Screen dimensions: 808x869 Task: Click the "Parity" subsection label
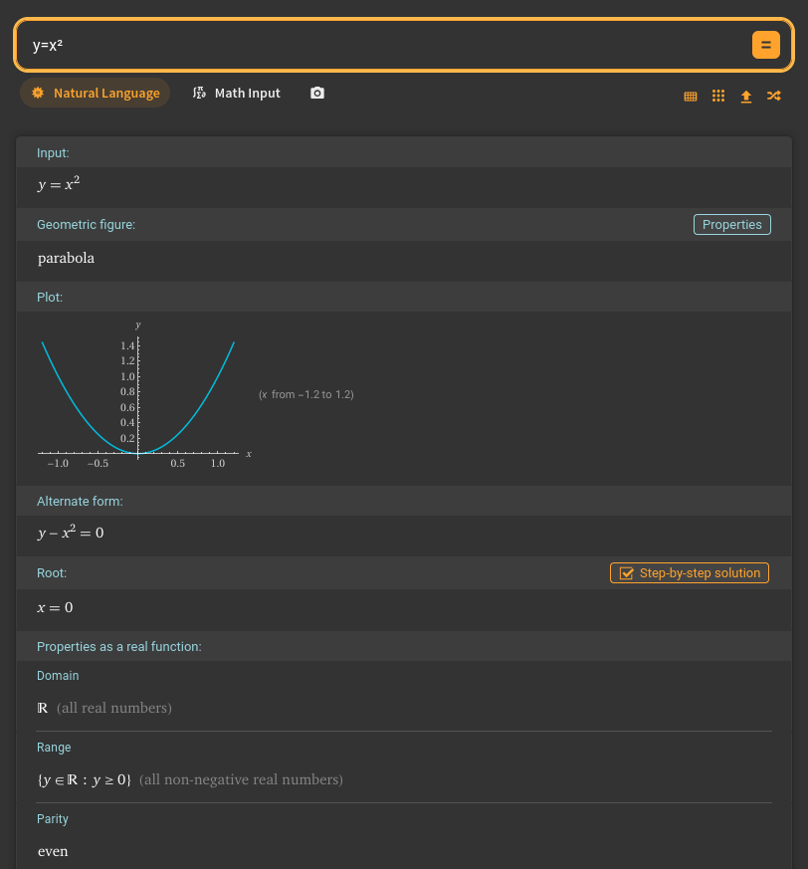point(53,818)
